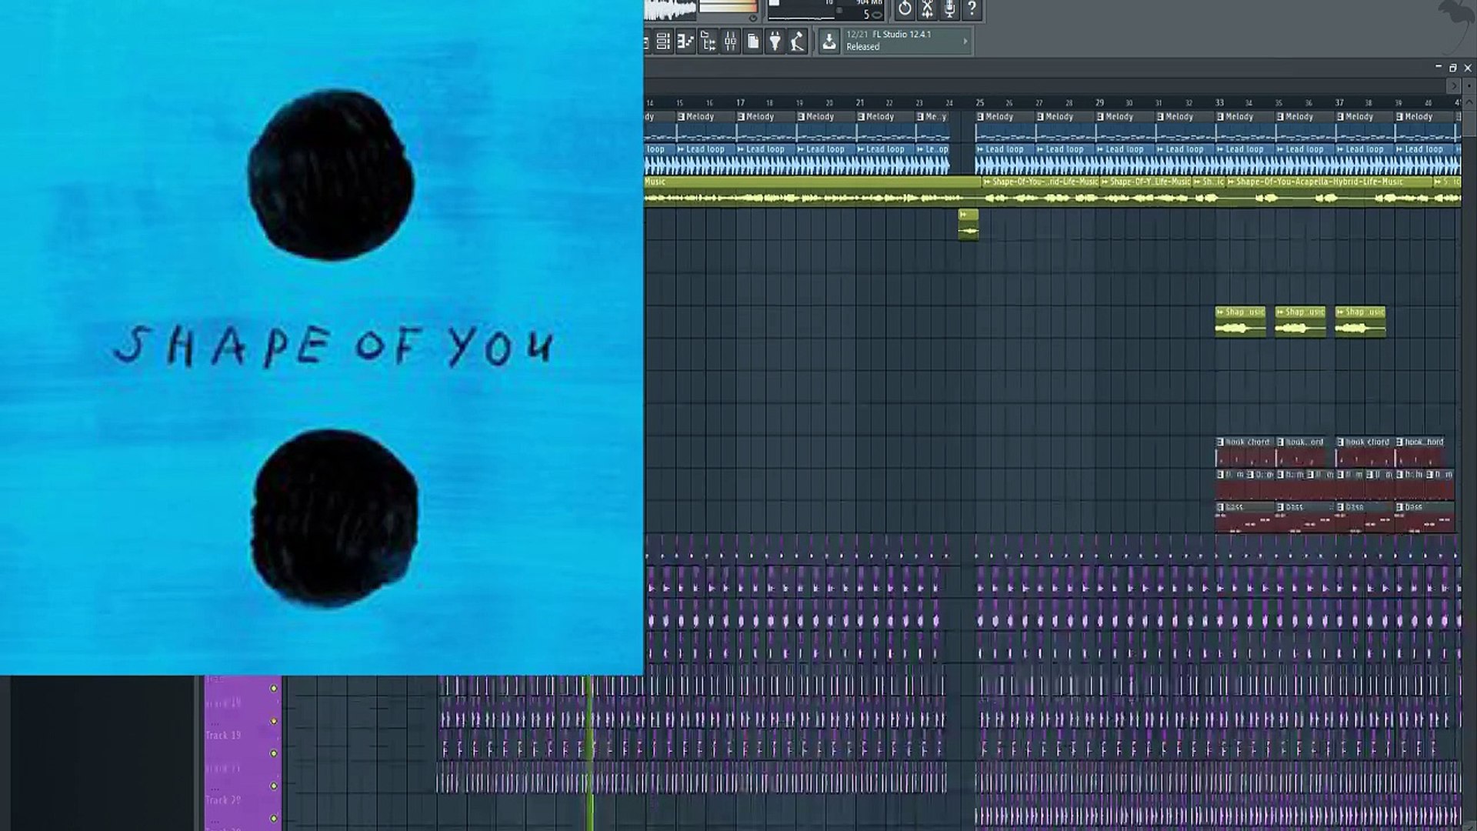Click the microphone recording icon
The image size is (1477, 831).
[949, 8]
